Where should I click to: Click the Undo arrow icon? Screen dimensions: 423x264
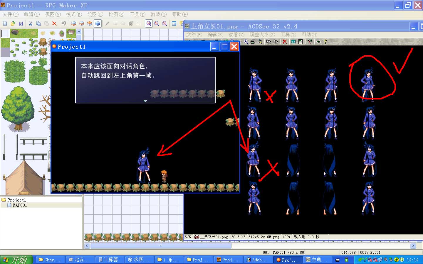click(x=64, y=23)
